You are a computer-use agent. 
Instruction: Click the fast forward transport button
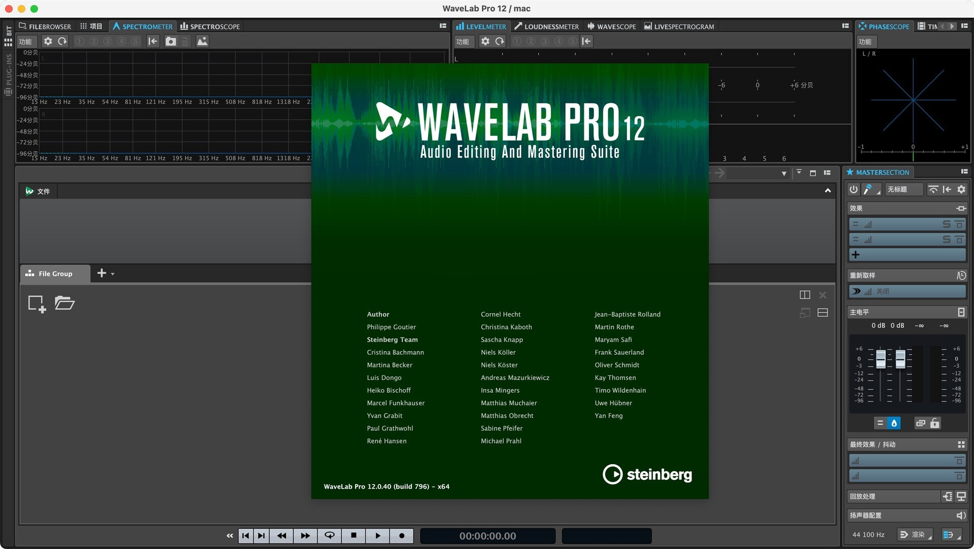coord(305,536)
